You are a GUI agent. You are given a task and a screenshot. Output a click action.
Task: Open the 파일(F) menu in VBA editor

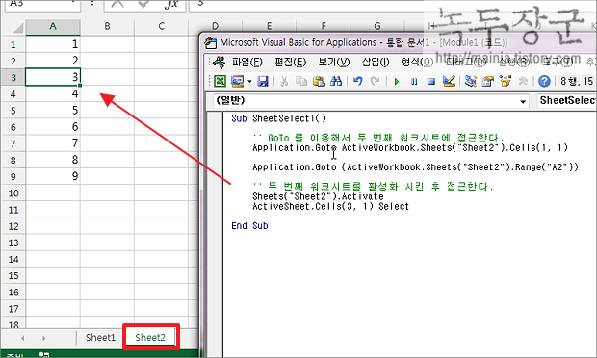247,62
